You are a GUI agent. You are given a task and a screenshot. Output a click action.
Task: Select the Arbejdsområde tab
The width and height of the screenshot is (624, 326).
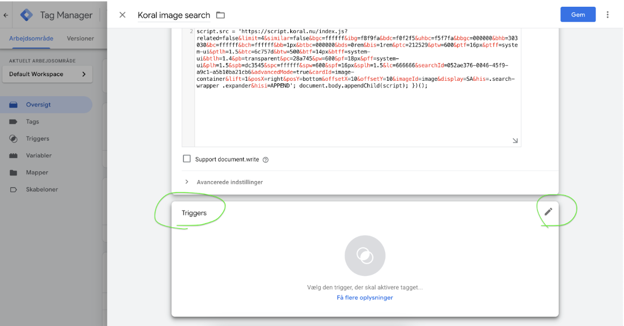point(31,38)
